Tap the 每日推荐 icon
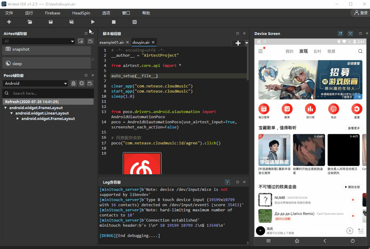Viewport: 370px width, 249px height. [x=264, y=109]
